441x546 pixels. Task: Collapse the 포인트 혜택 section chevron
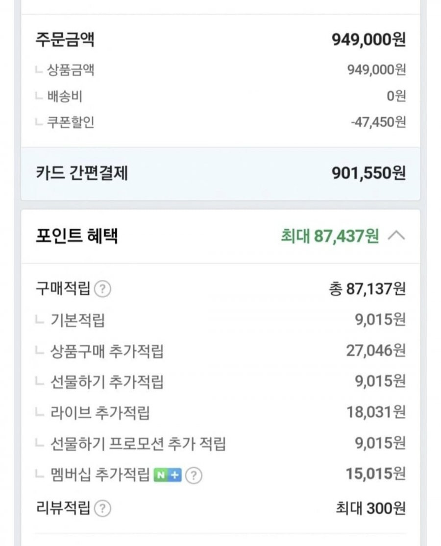[396, 236]
